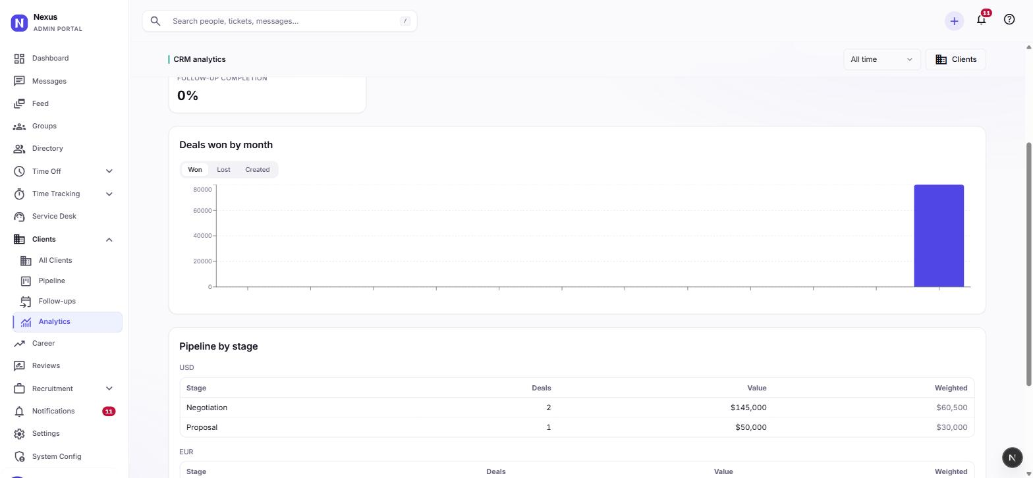1033x478 pixels.
Task: Click the Follow-ups calendar icon
Action: tap(26, 302)
